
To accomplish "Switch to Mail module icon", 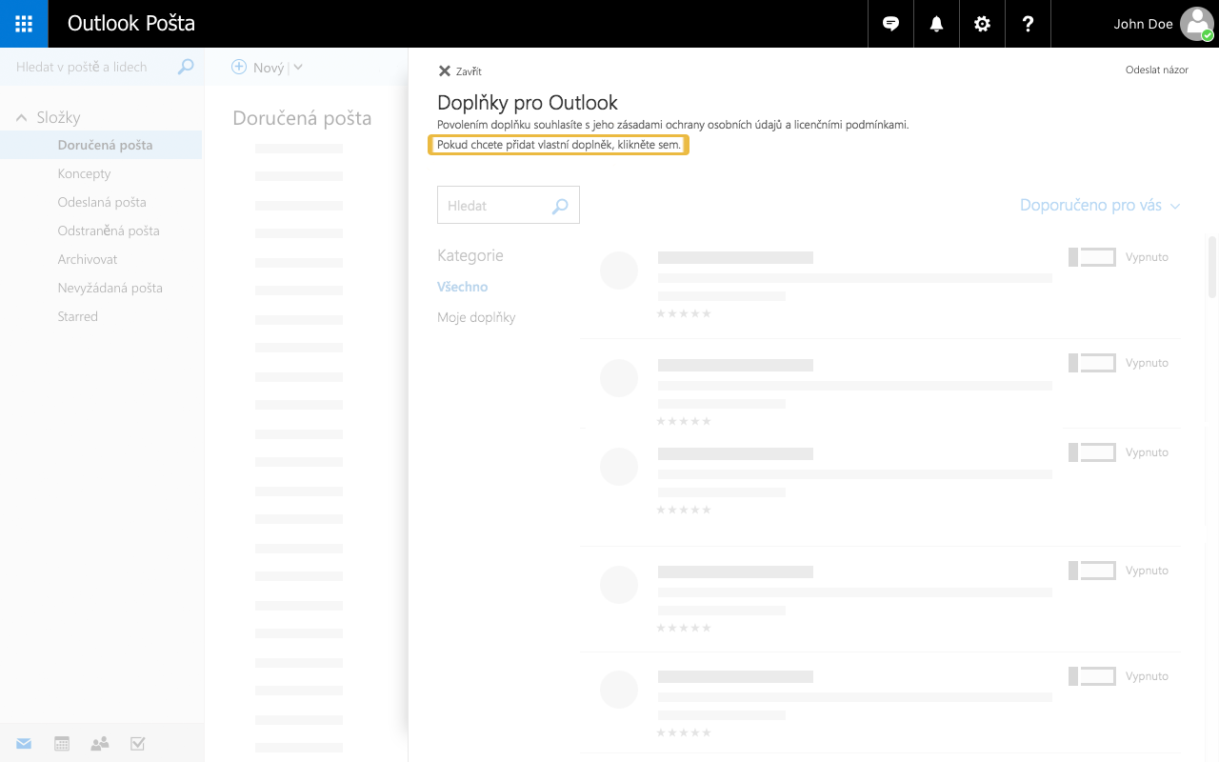I will [x=24, y=744].
